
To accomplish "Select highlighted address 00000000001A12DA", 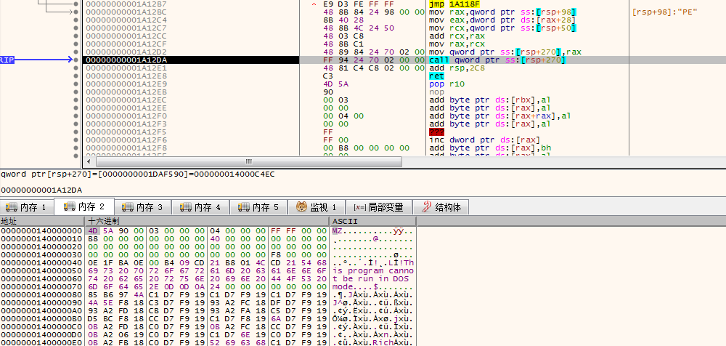I will [x=127, y=60].
